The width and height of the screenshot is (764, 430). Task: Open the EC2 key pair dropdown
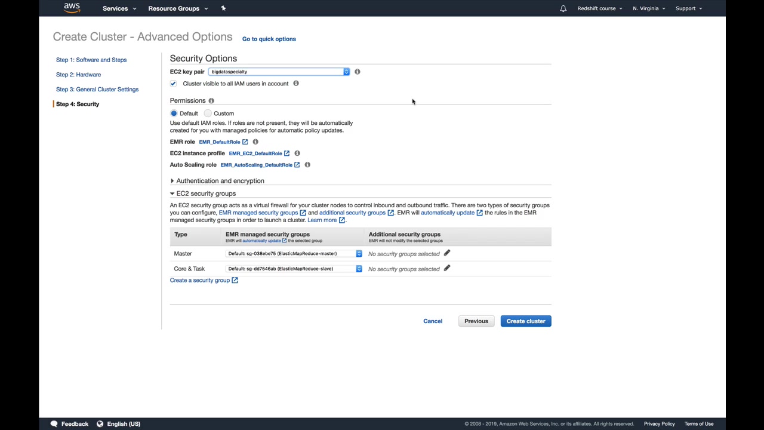pyautogui.click(x=279, y=72)
